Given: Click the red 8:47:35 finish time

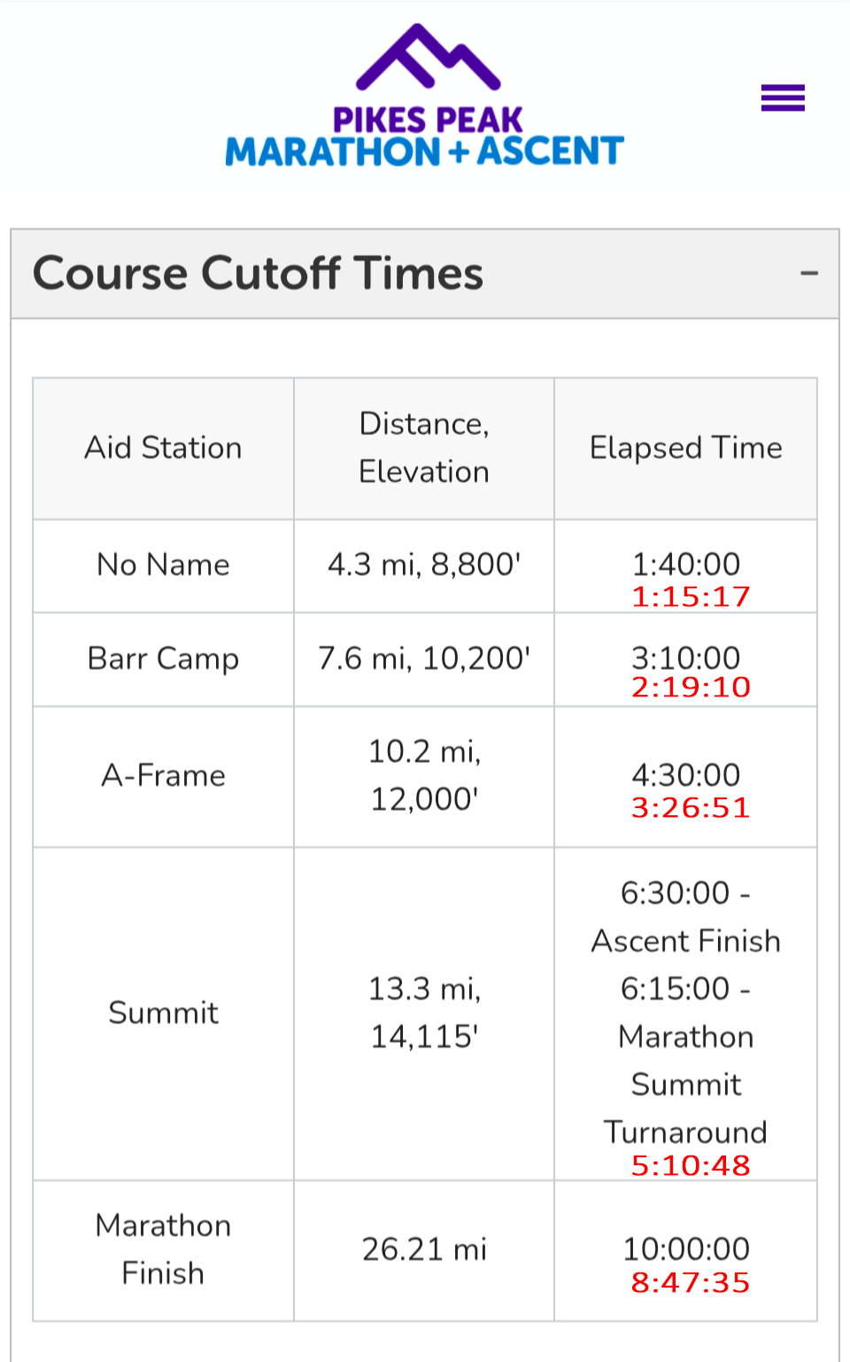Looking at the screenshot, I should tap(691, 1283).
